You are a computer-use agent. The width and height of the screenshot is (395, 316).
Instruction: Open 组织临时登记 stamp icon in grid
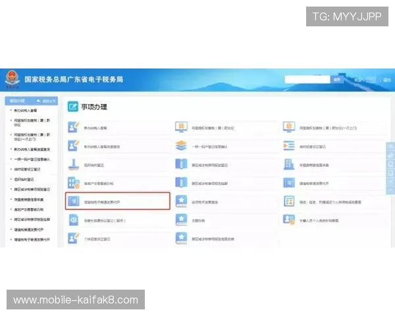click(x=73, y=165)
